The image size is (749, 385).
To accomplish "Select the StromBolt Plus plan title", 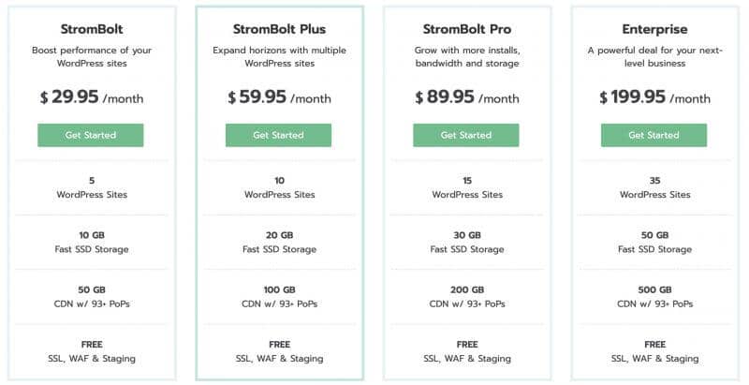I will pyautogui.click(x=279, y=29).
